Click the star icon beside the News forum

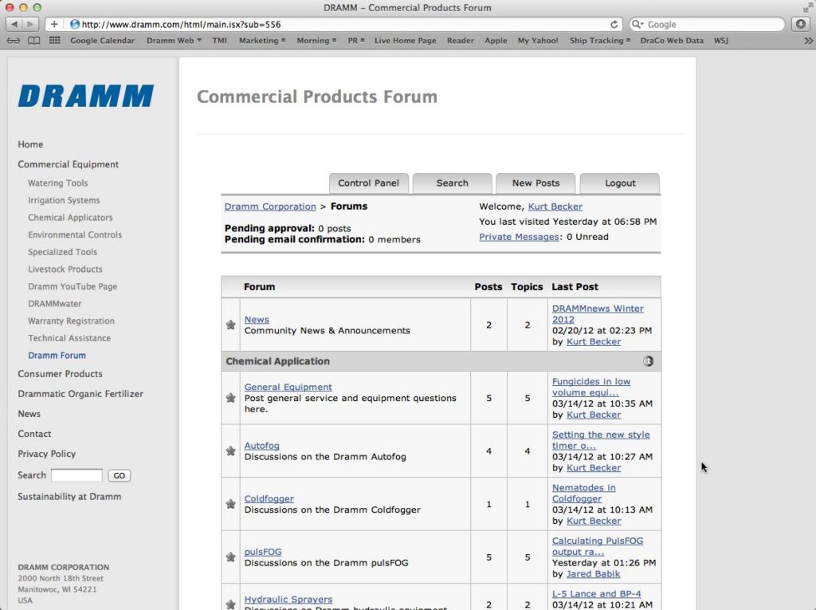[x=230, y=325]
